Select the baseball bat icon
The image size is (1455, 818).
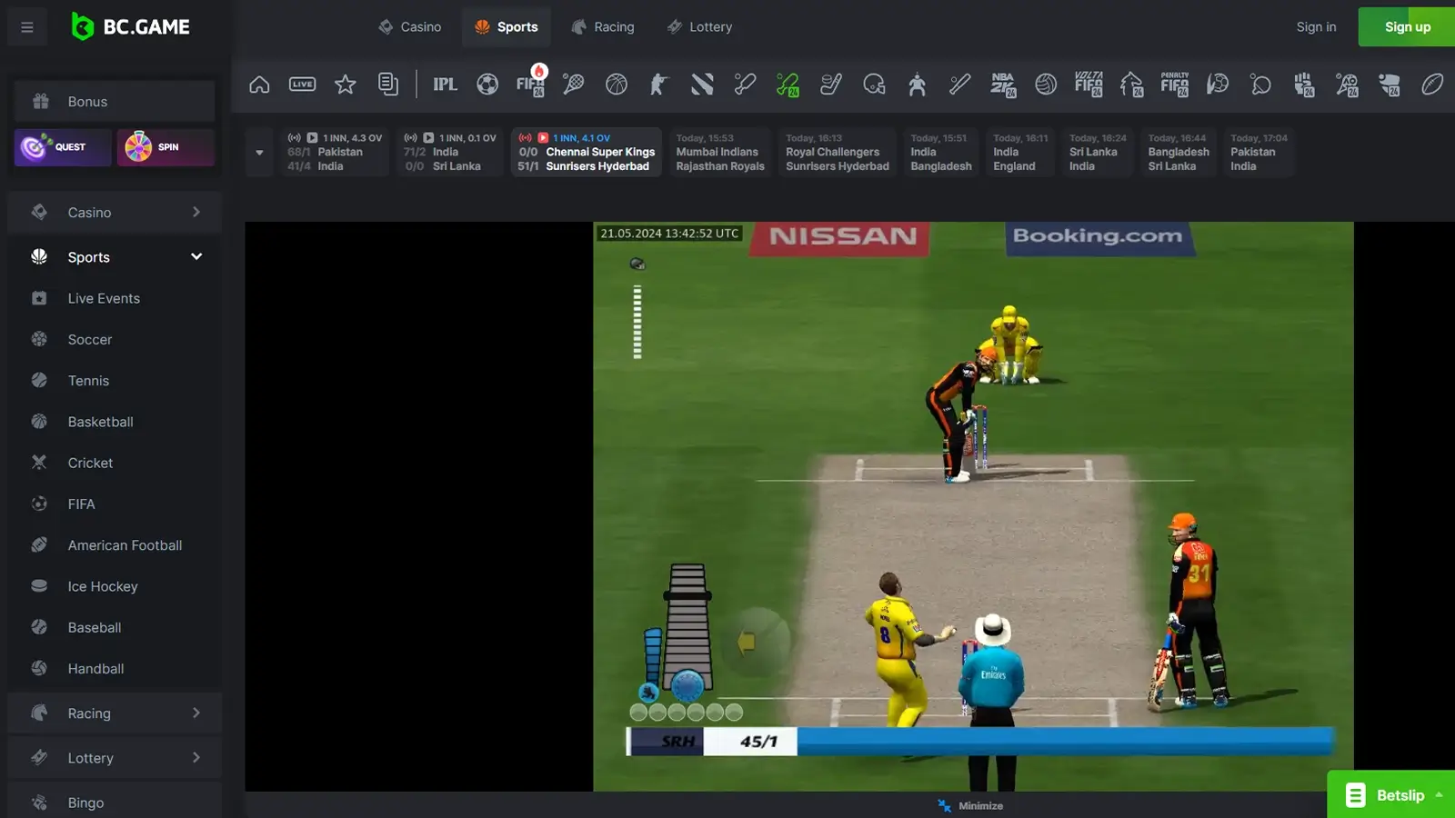[x=959, y=85]
